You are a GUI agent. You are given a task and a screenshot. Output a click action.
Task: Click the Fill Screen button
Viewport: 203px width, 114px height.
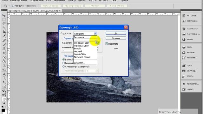[x=95, y=6]
